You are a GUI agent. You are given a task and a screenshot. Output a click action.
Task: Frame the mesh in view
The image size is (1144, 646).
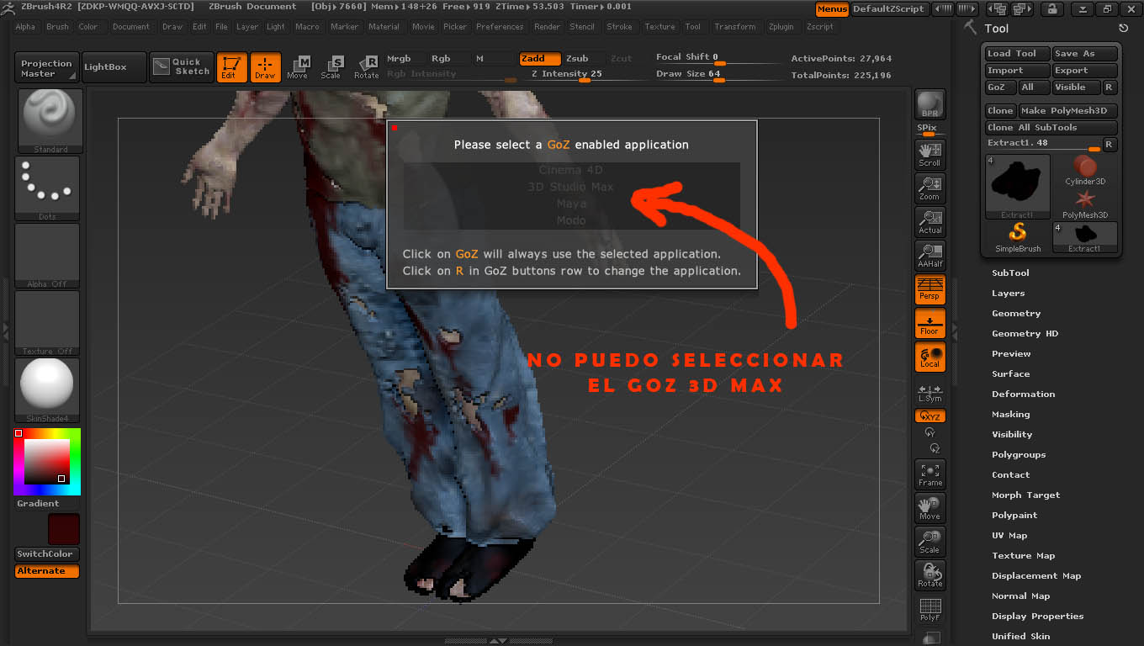(x=929, y=474)
